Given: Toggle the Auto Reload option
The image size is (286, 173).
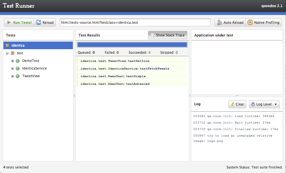Looking at the screenshot, I should (230, 22).
